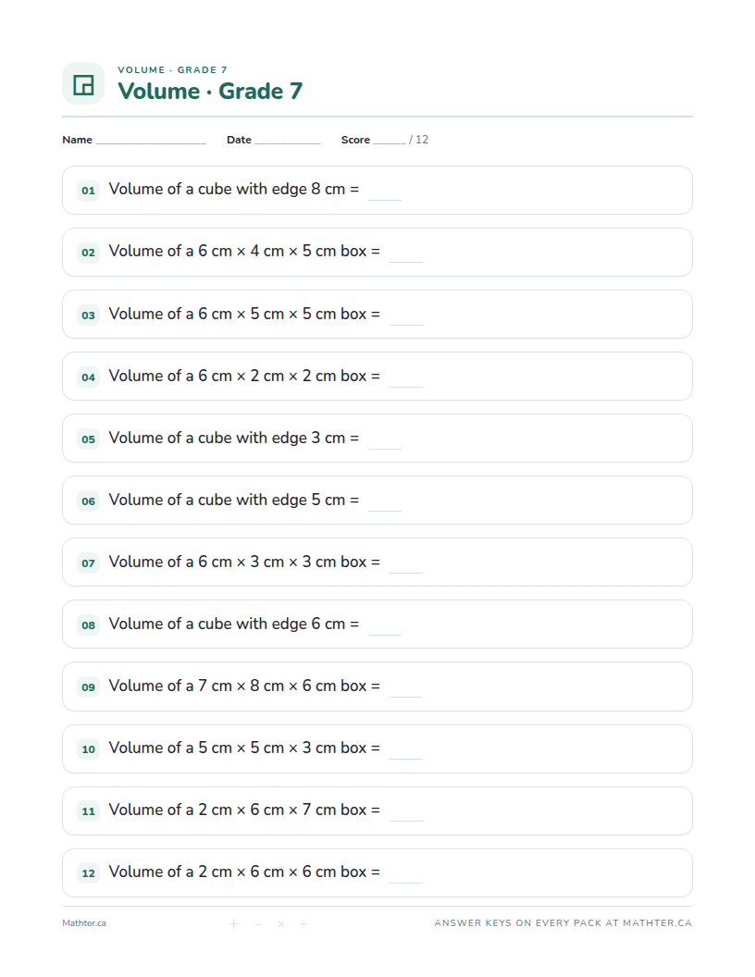Open the 'Mathter.ca' footer link
The width and height of the screenshot is (755, 977).
point(84,923)
